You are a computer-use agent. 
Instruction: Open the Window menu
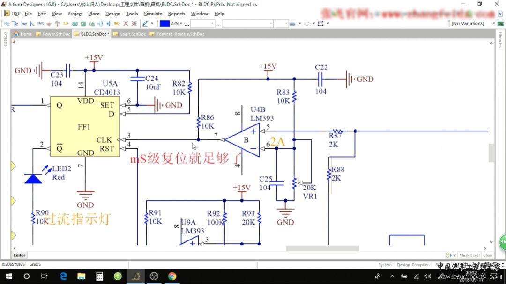tap(200, 14)
